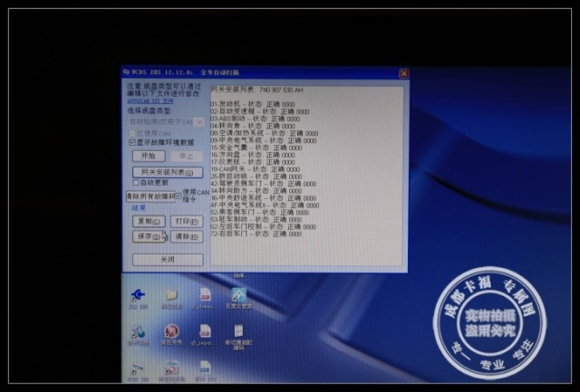Open the folder icon on desktop
The image size is (580, 392).
pos(171,295)
